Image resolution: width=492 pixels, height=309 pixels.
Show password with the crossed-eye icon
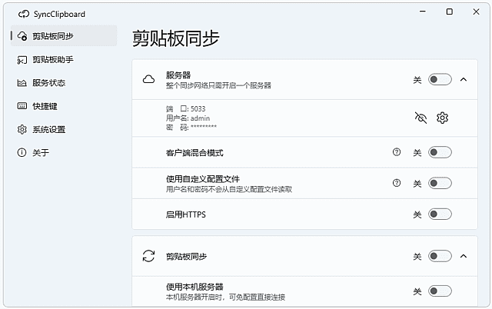click(x=421, y=118)
